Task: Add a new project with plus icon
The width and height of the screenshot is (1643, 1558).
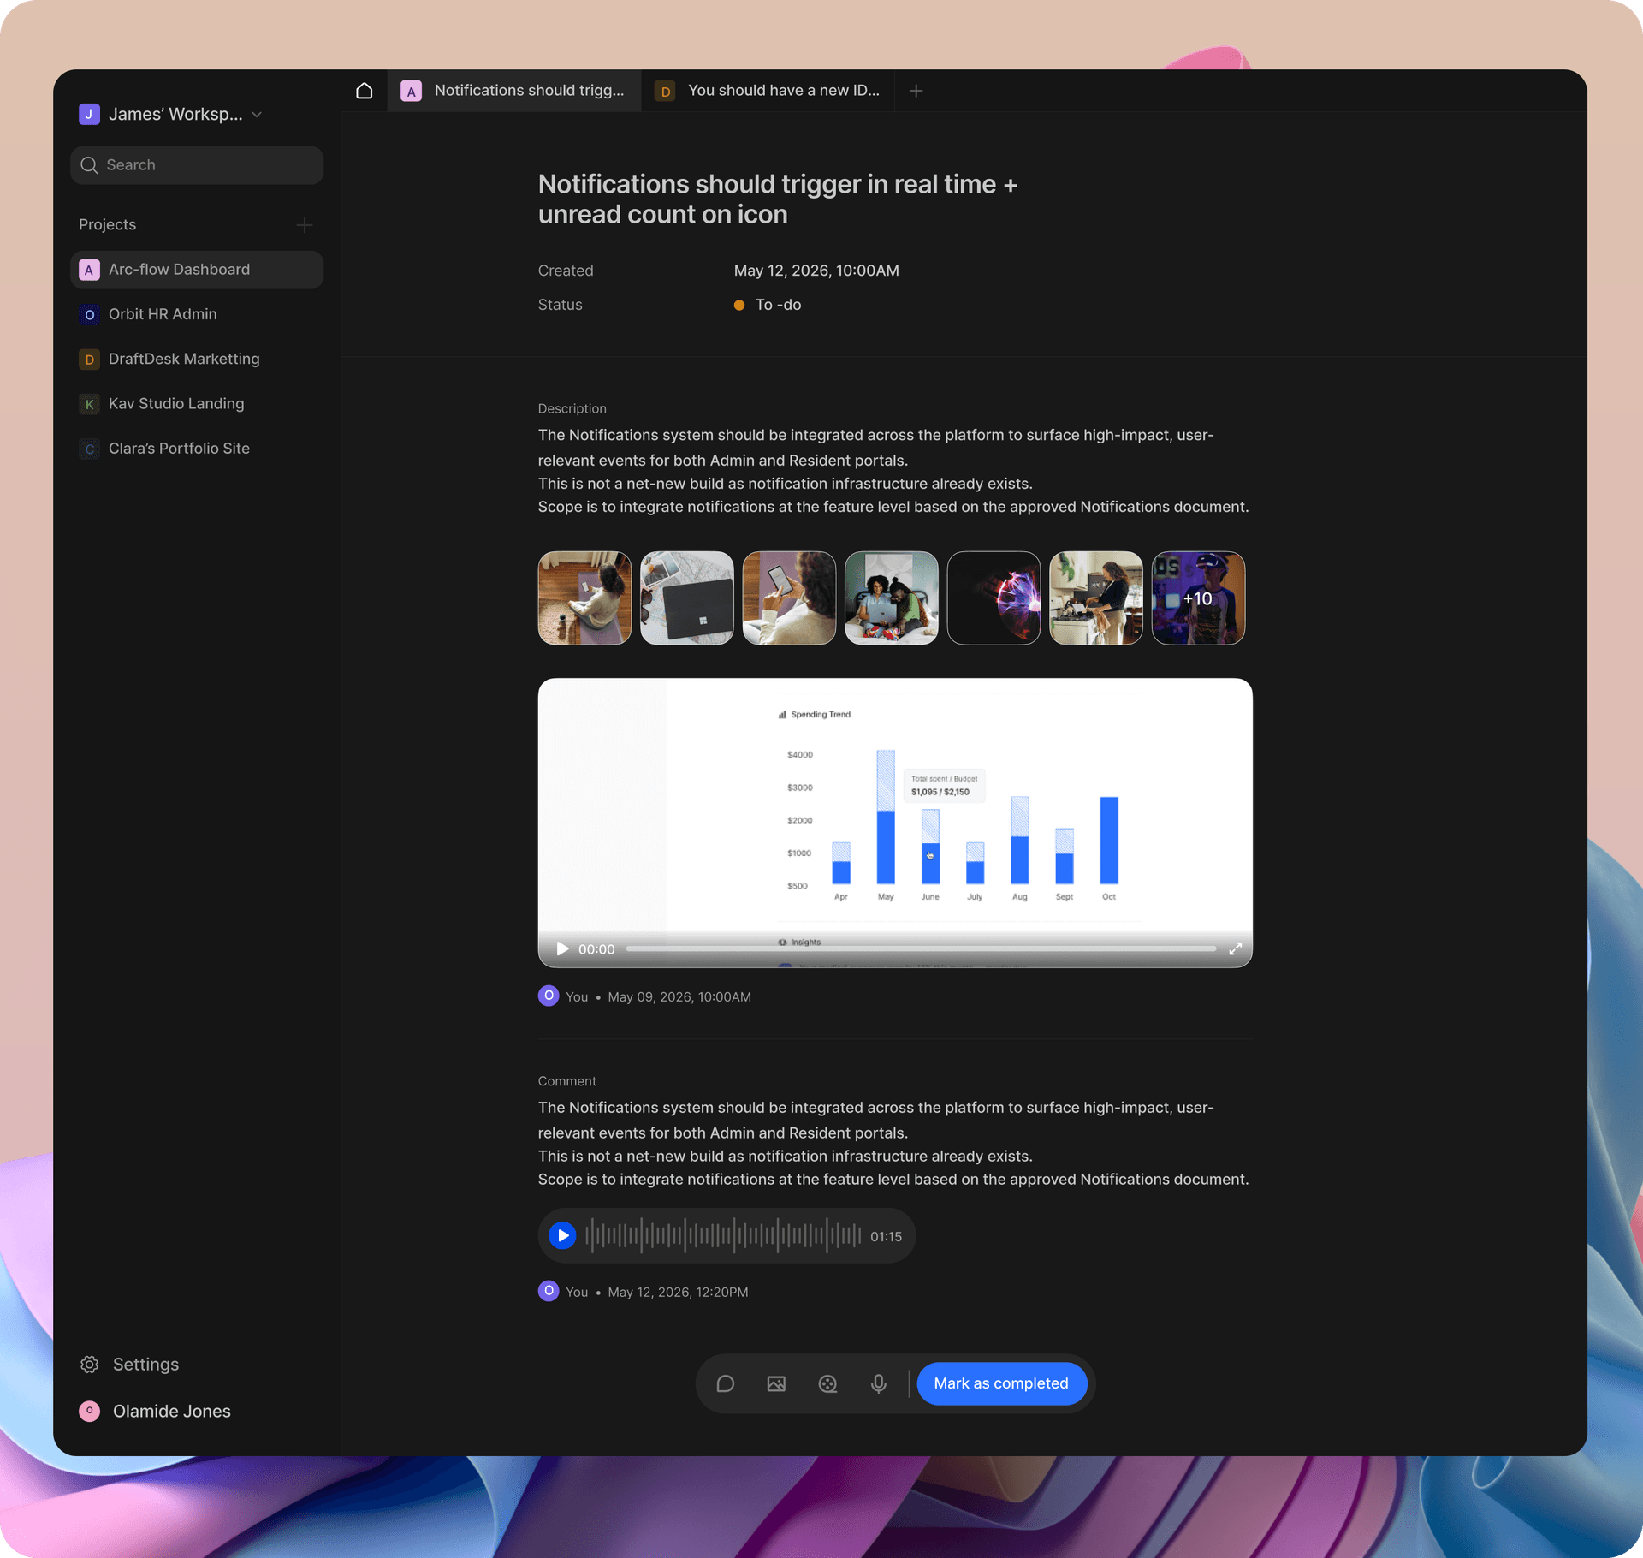Action: [x=305, y=225]
